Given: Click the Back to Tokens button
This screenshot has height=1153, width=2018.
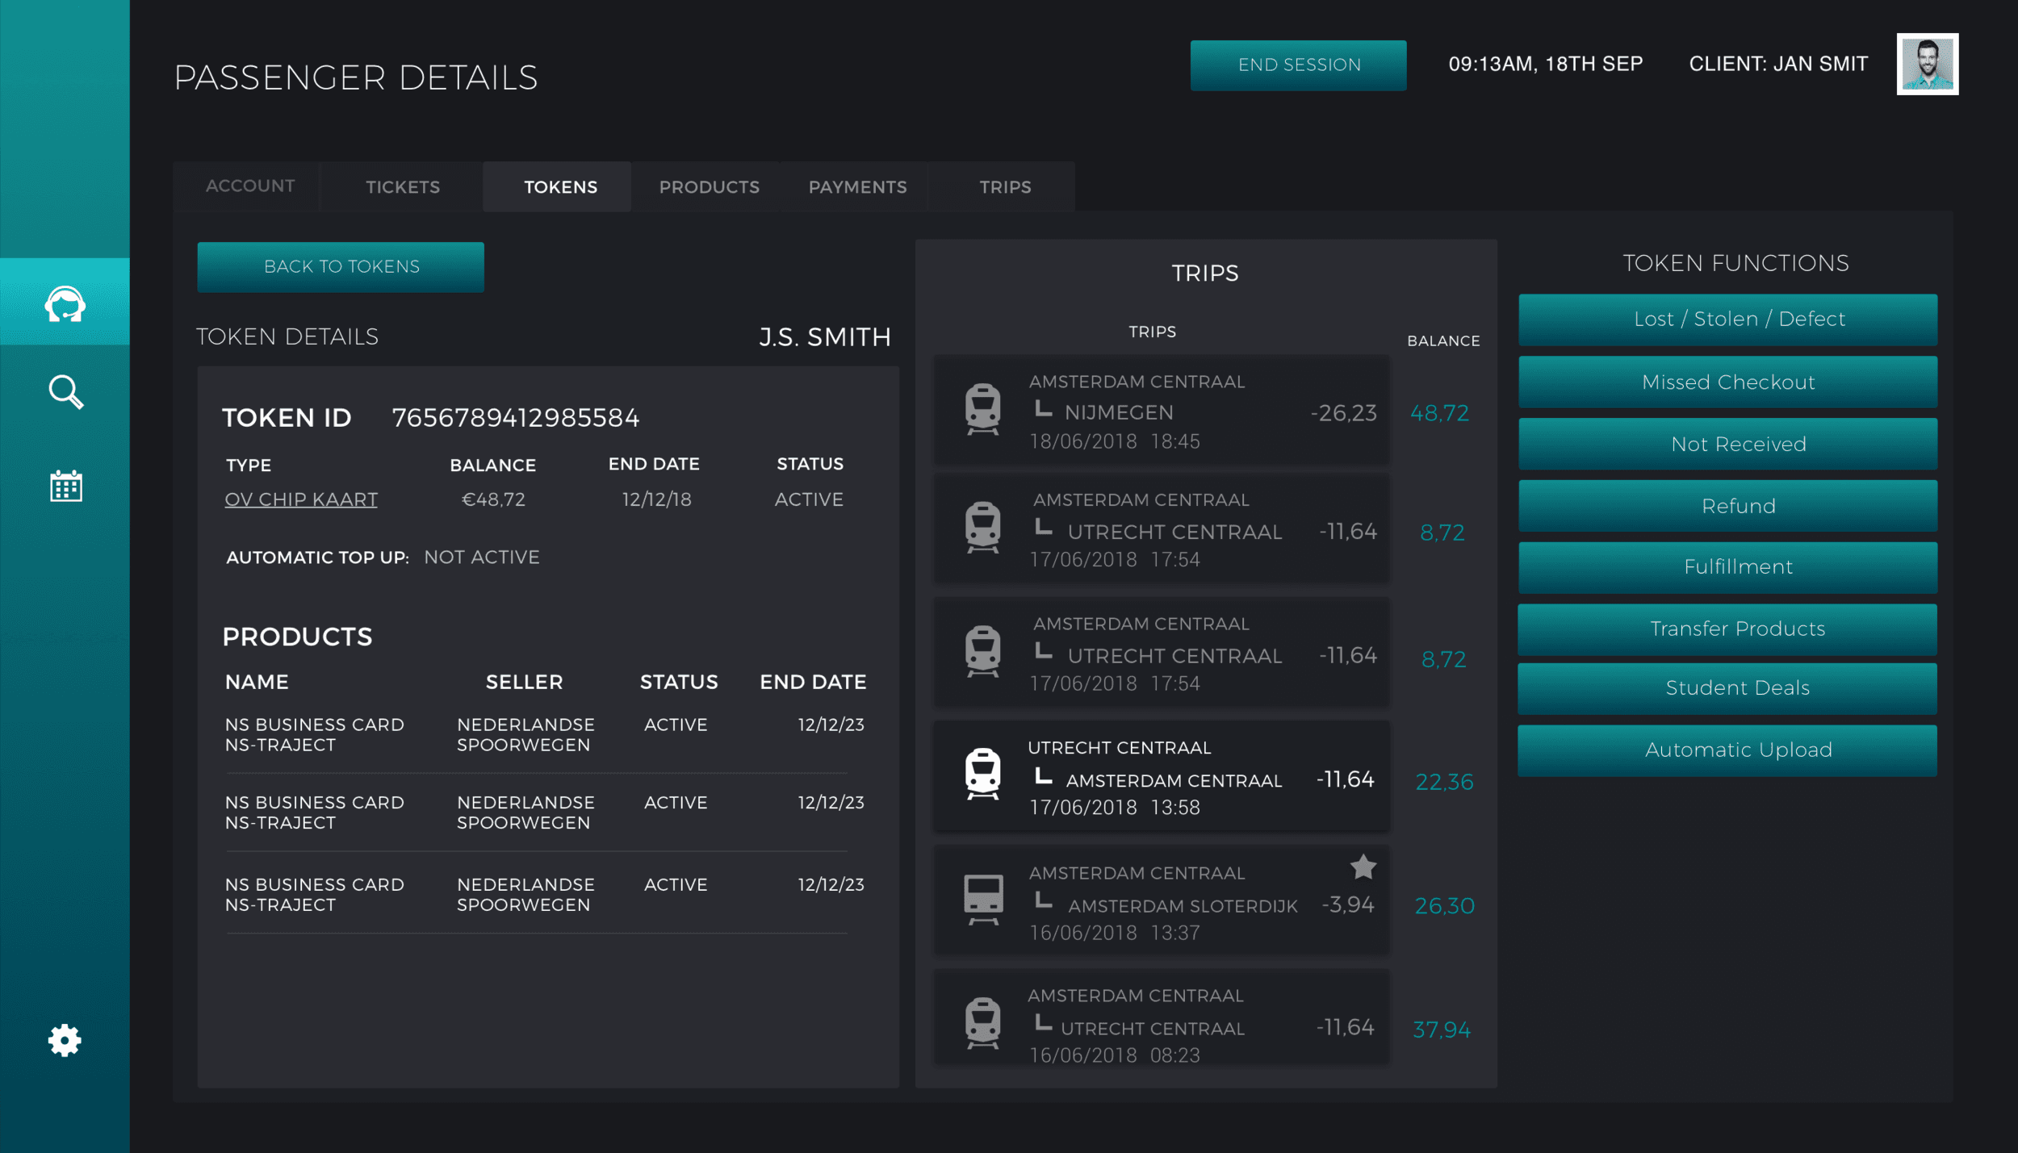Looking at the screenshot, I should point(341,267).
